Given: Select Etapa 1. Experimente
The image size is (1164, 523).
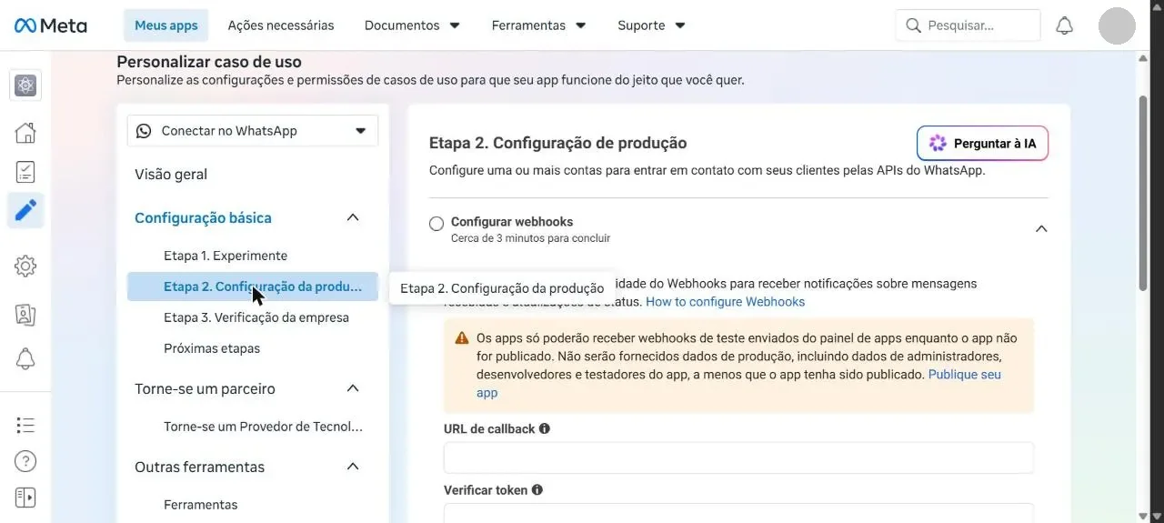Looking at the screenshot, I should [226, 256].
